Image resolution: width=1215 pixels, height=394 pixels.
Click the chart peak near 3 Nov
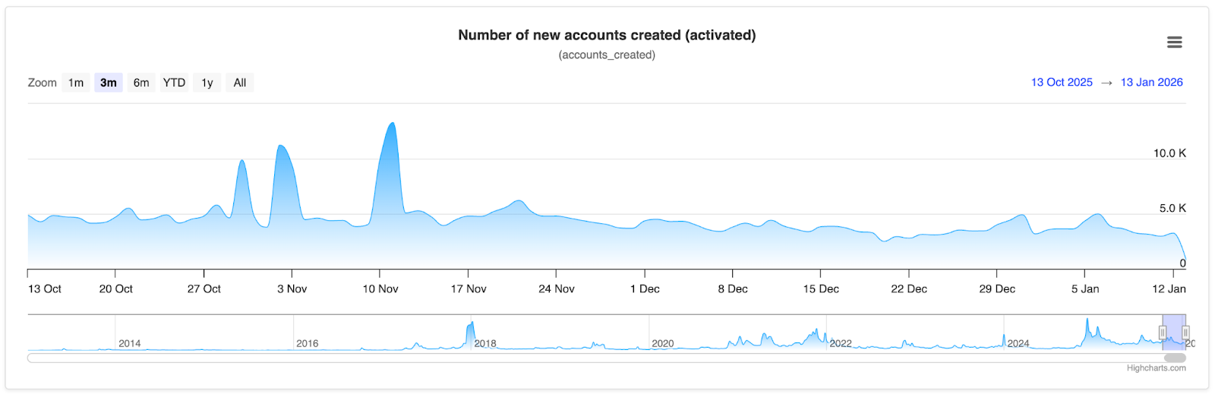(x=281, y=147)
